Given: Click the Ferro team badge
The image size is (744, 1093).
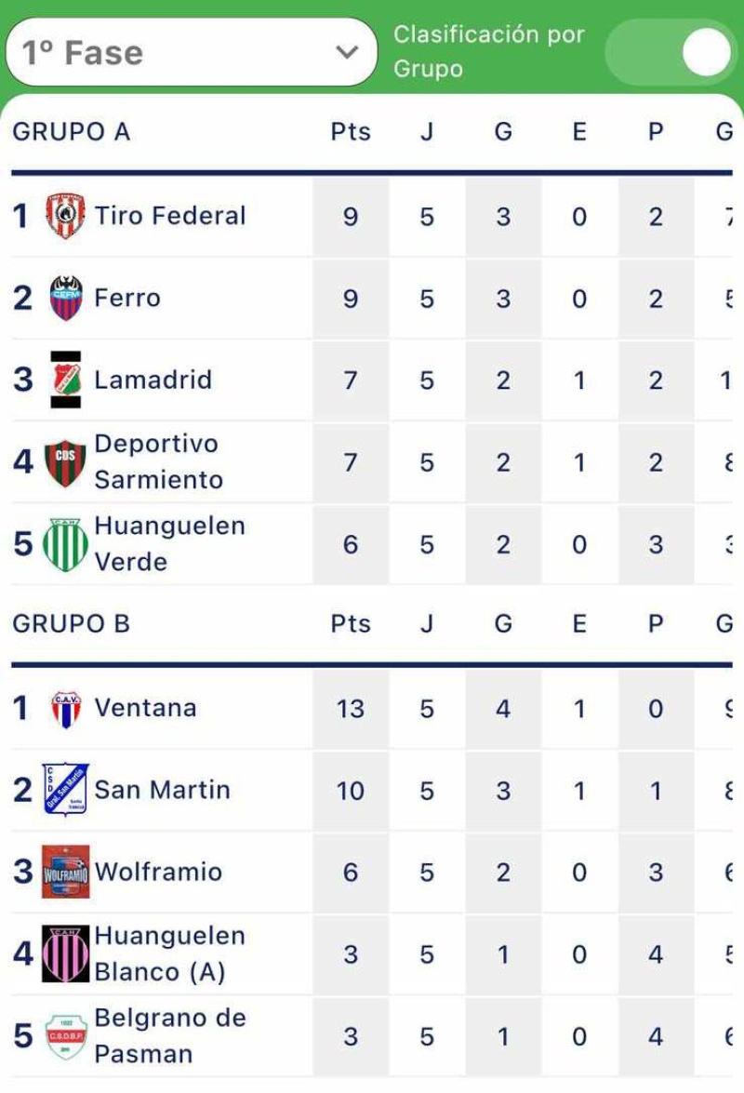Looking at the screenshot, I should pos(65,298).
